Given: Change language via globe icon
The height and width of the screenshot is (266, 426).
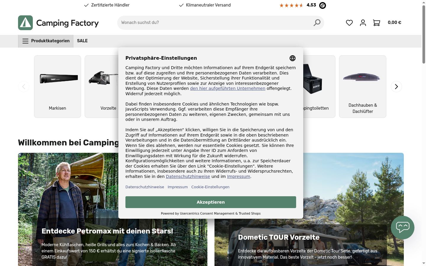Looking at the screenshot, I should pos(293,58).
